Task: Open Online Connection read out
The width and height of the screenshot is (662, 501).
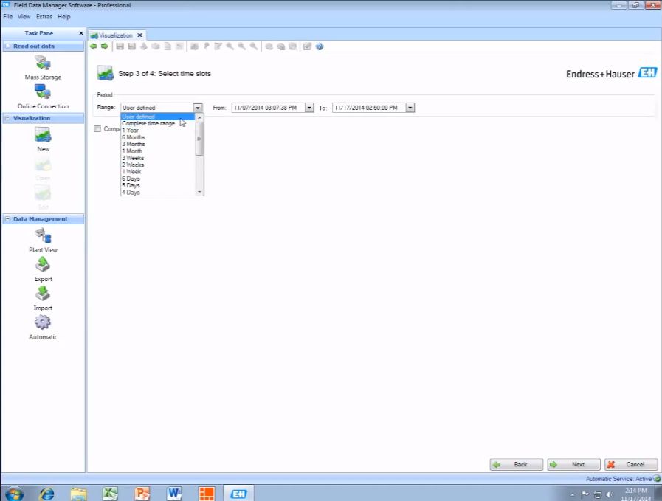Action: pyautogui.click(x=43, y=97)
